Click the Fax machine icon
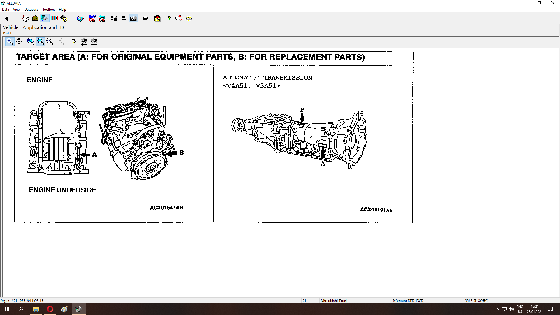560x315 pixels. point(188,18)
